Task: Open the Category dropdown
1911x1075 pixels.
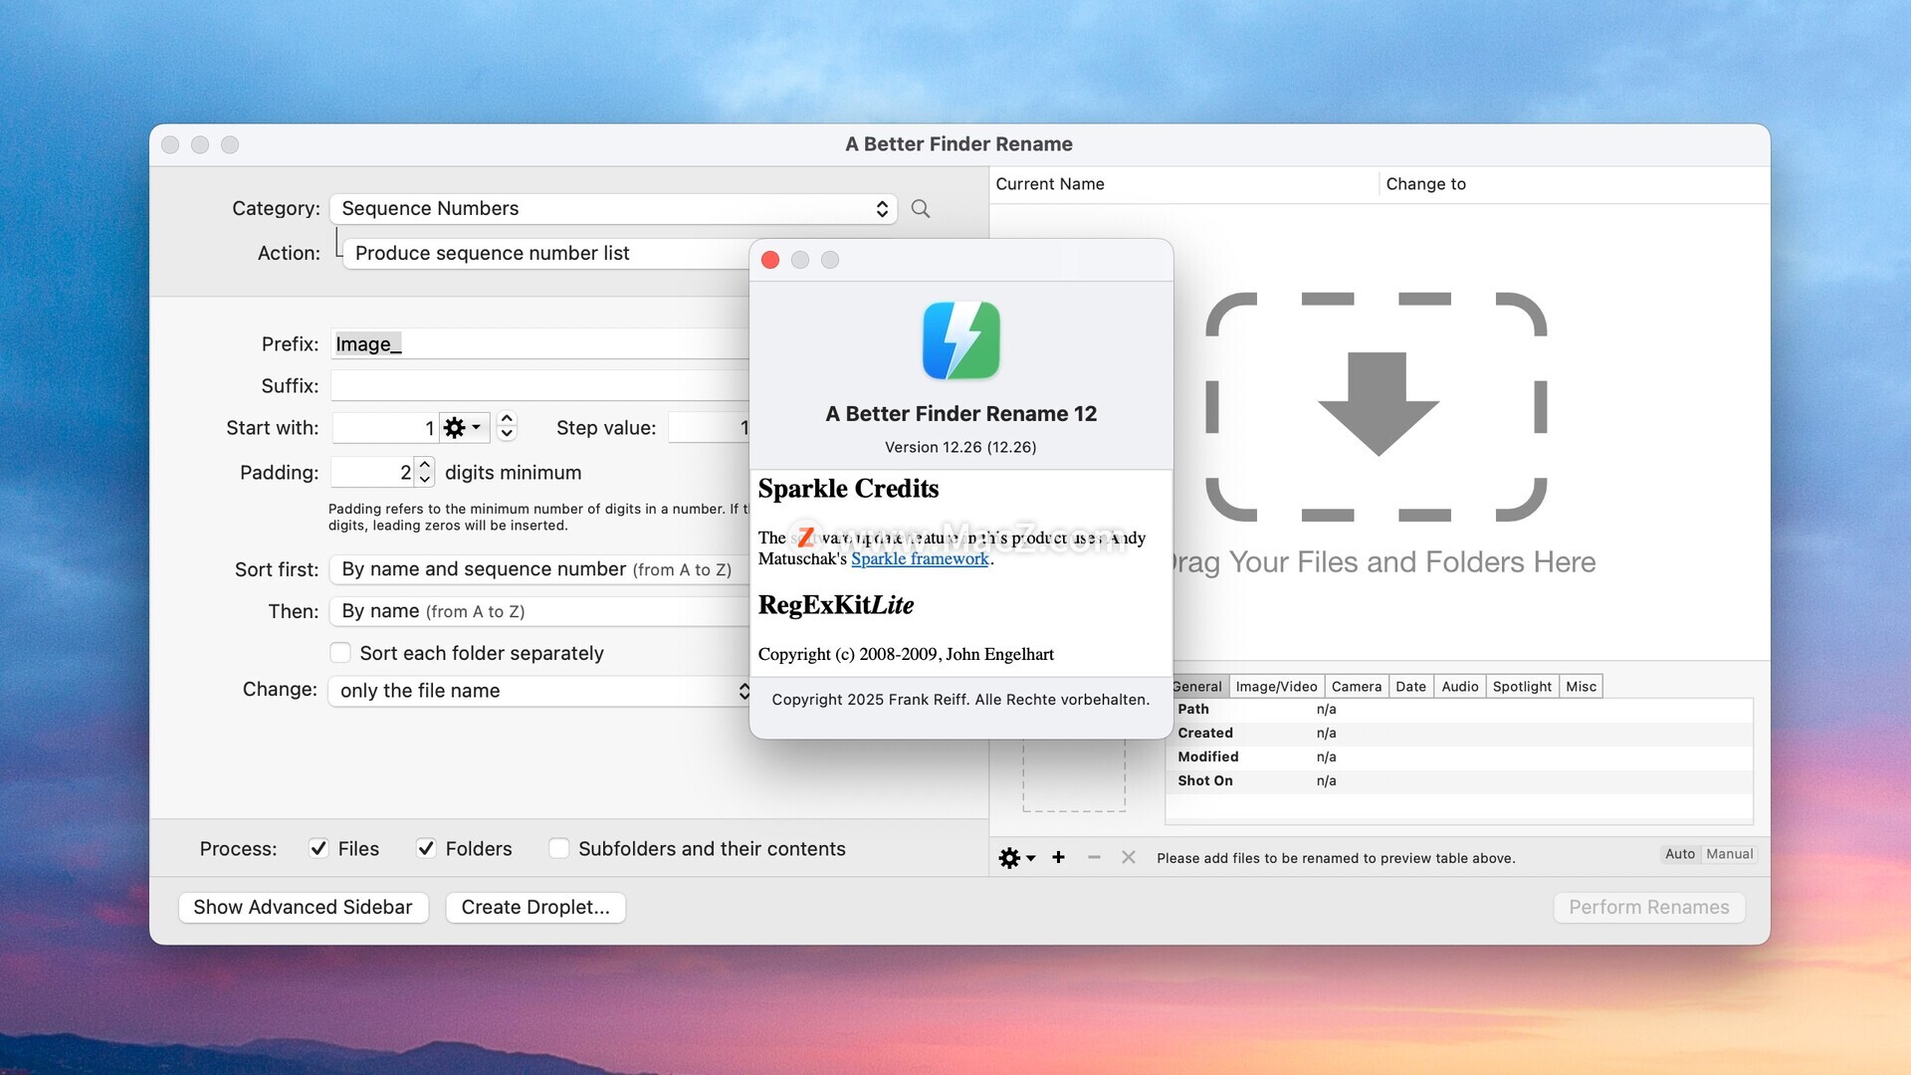Action: 613,209
